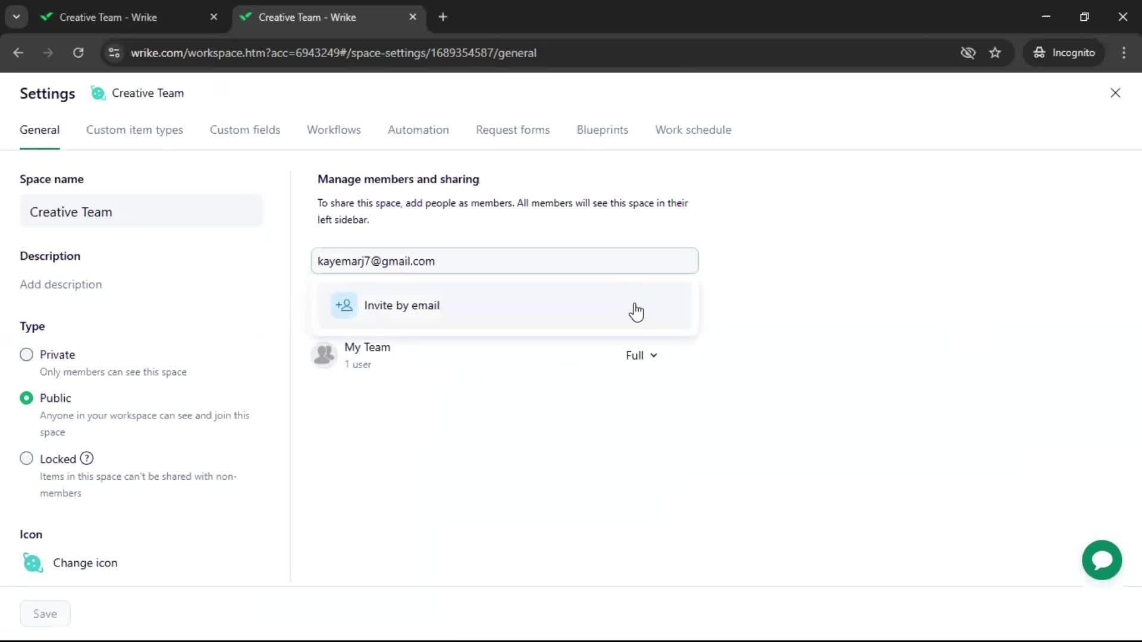Close the first Creative Team tab
Screen dimensions: 1142x642
(x=214, y=17)
